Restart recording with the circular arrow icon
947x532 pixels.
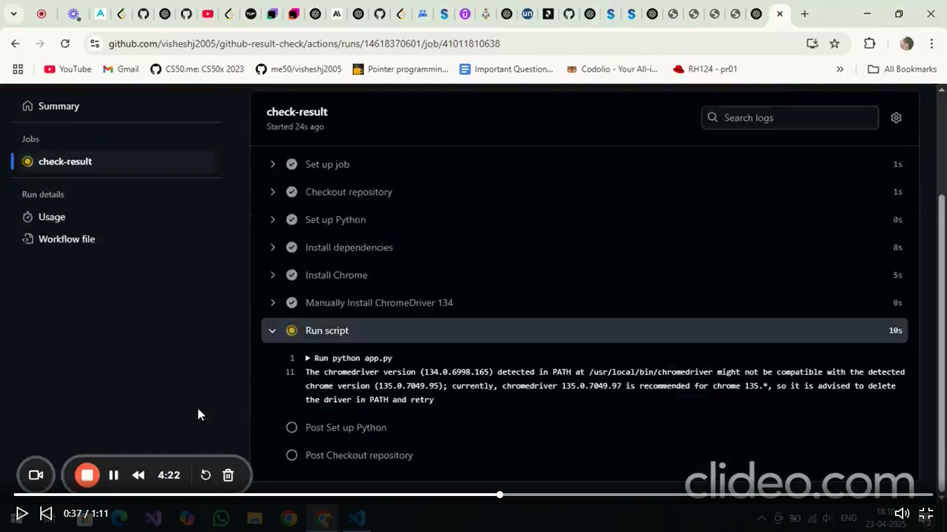[206, 475]
